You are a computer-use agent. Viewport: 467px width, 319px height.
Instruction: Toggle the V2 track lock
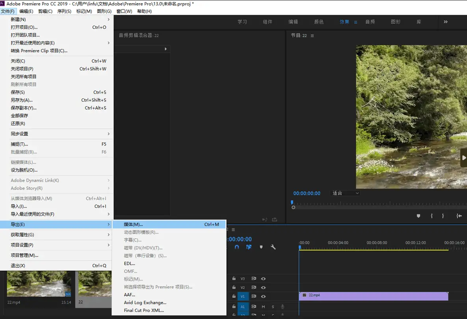[234, 288]
